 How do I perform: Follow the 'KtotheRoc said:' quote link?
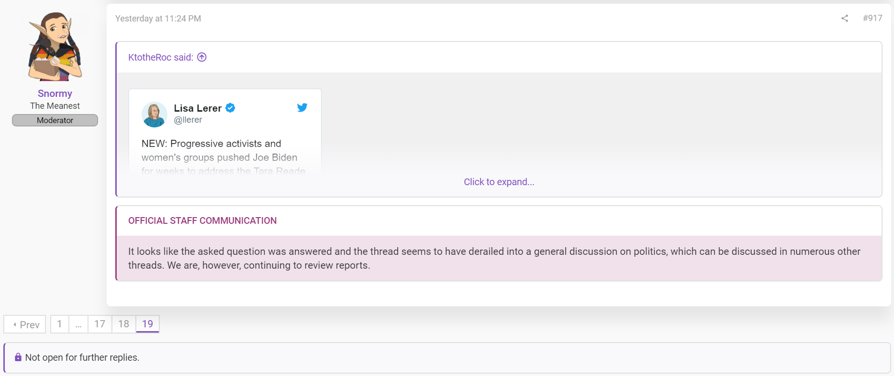pos(161,57)
